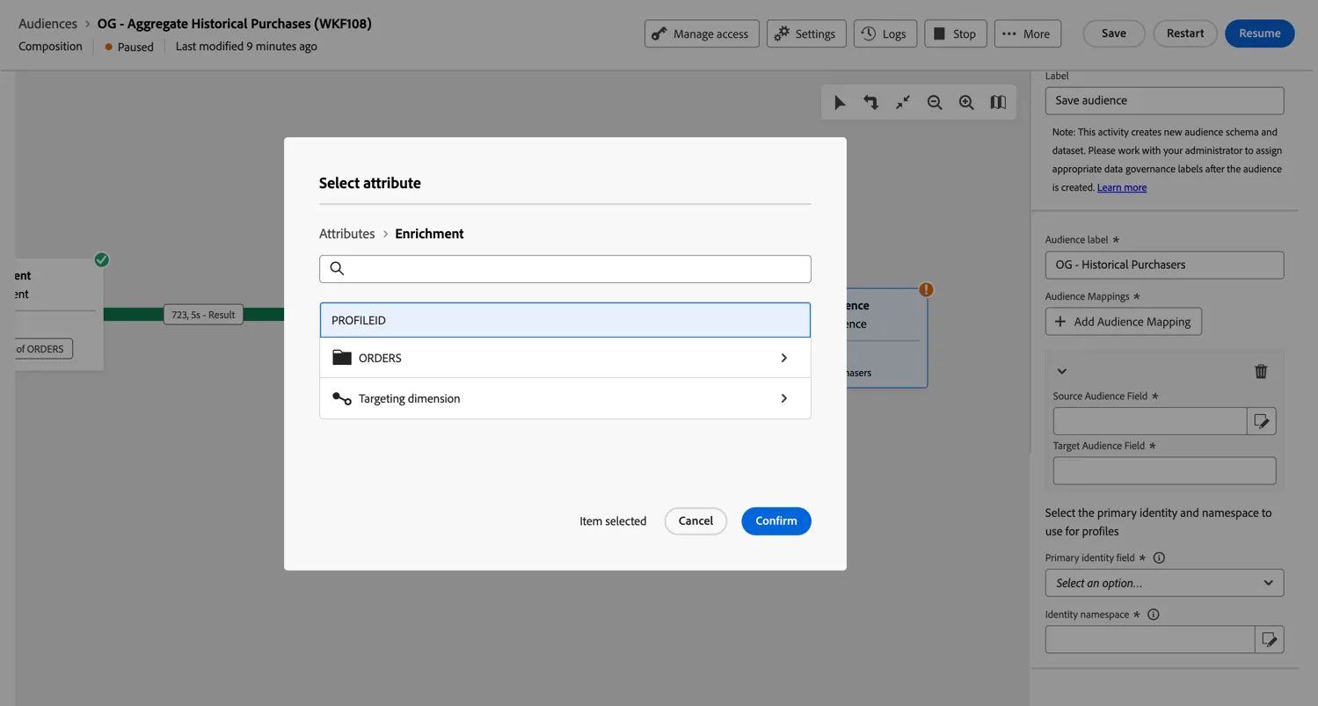Click the Target Audience Field input

tap(1164, 470)
